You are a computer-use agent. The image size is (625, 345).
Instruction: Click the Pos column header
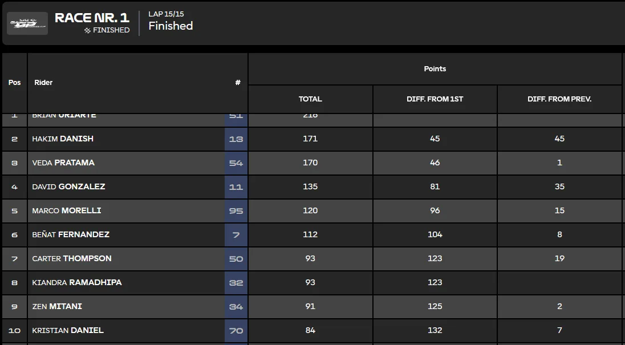point(14,83)
